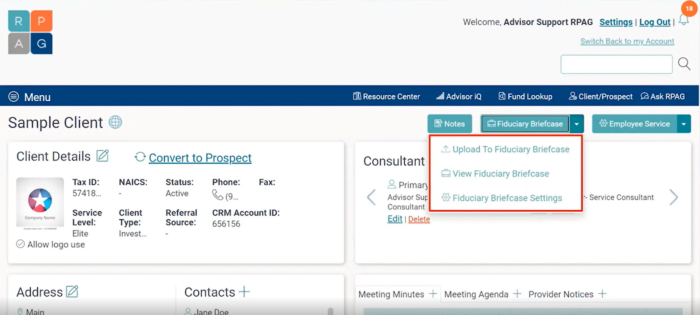Click the Fiduciary Briefcase button
Image resolution: width=700 pixels, height=315 pixels.
pos(525,124)
